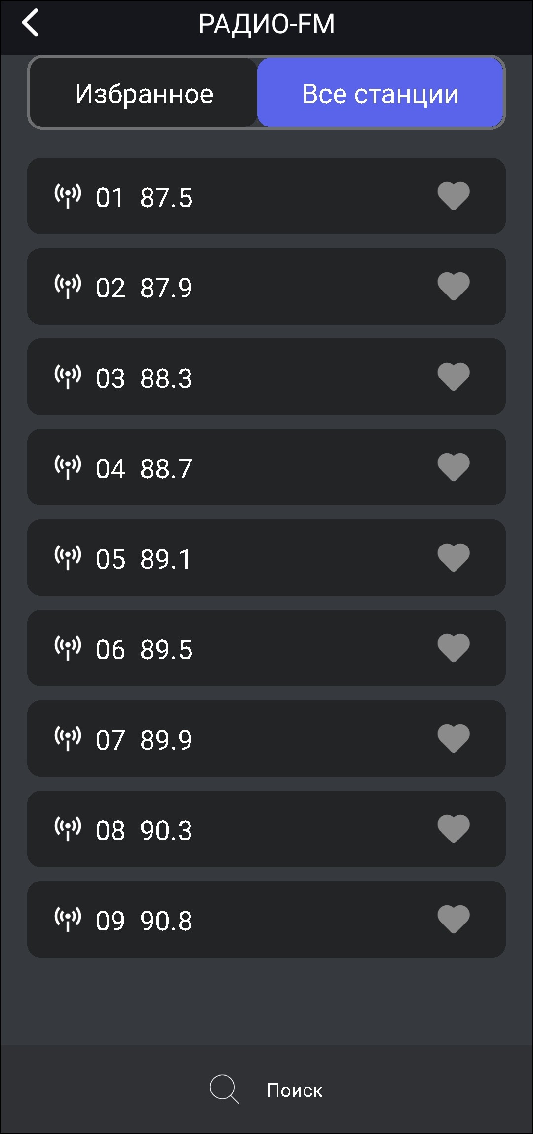Image resolution: width=533 pixels, height=1134 pixels.
Task: Click the heart on station 06 89.5
Action: pyautogui.click(x=453, y=648)
